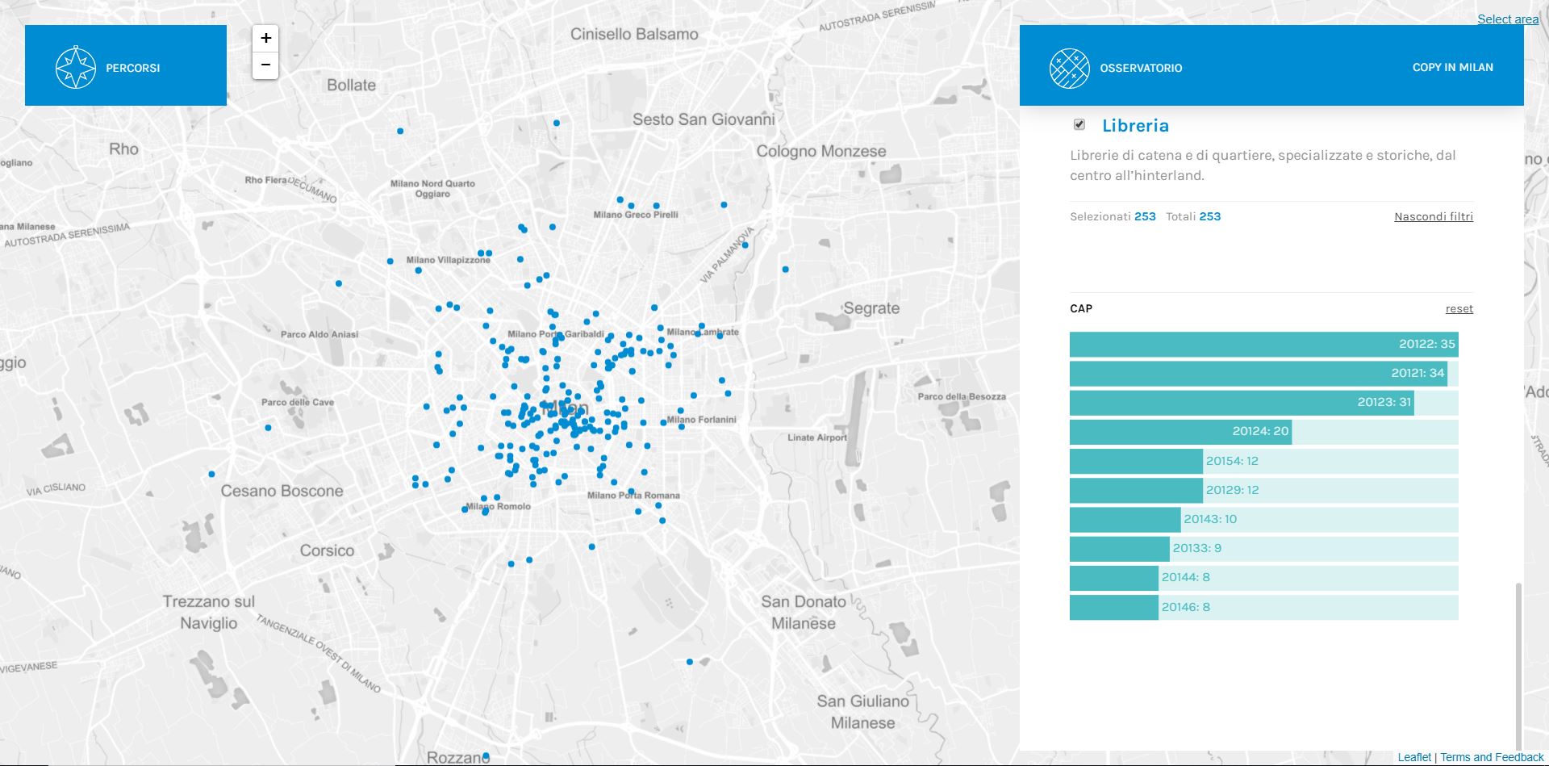Open the PERCORSI menu label
1549x766 pixels.
(133, 69)
